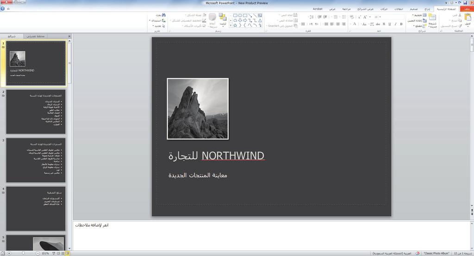The height and width of the screenshot is (256, 474).
Task: Click zoom out minus button
Action: [38, 253]
